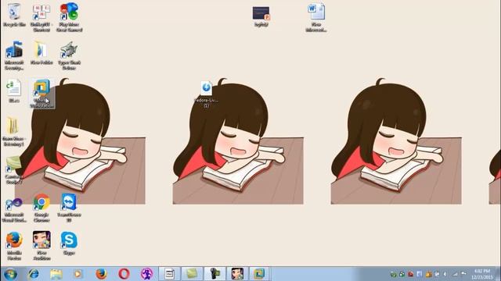Open Firefox from the taskbar
The width and height of the screenshot is (501, 281).
click(x=101, y=274)
